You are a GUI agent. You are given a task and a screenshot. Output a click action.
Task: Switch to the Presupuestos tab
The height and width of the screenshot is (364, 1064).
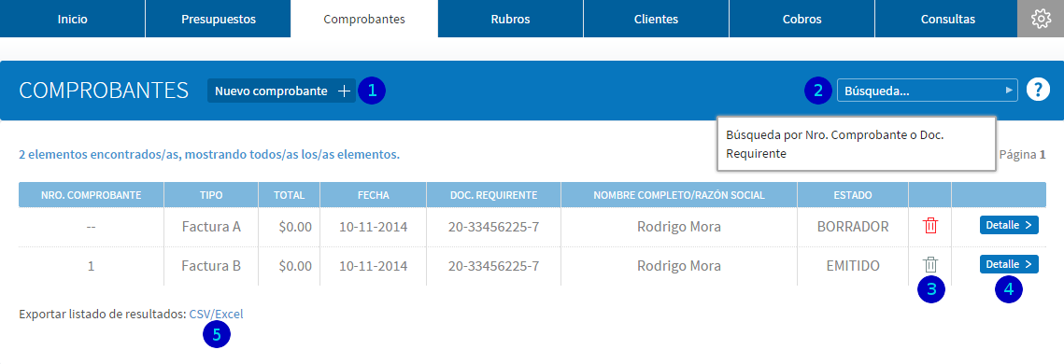[219, 19]
